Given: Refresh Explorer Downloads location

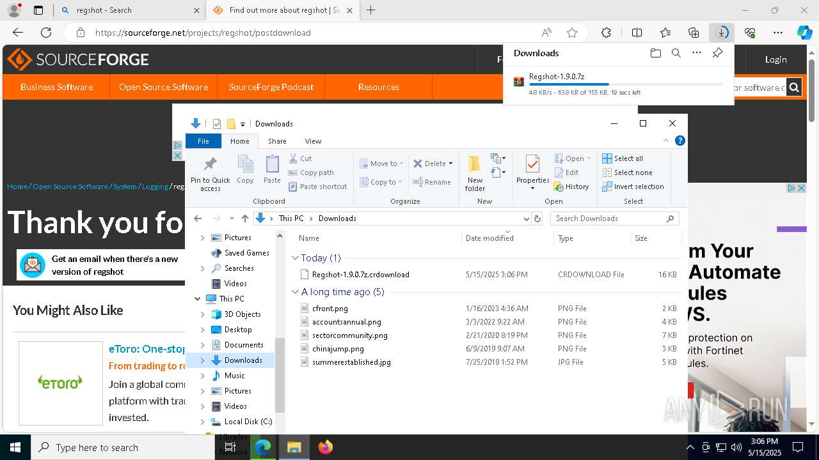Looking at the screenshot, I should (x=537, y=218).
